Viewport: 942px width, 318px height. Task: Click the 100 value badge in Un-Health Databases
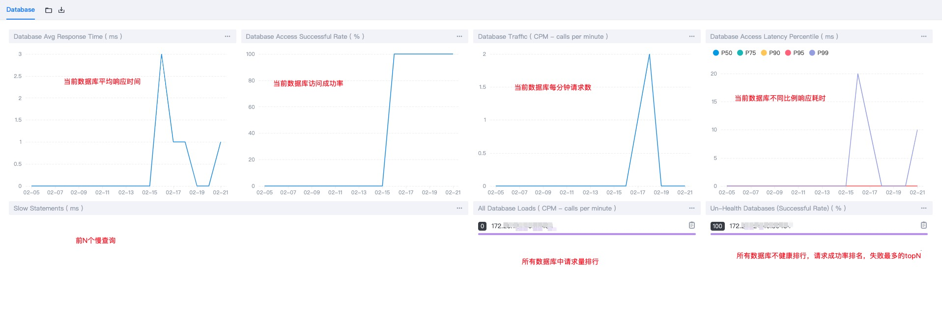pos(717,226)
